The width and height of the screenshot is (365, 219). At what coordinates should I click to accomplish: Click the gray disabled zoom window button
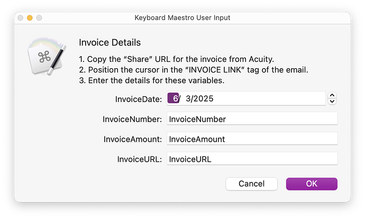[39, 18]
